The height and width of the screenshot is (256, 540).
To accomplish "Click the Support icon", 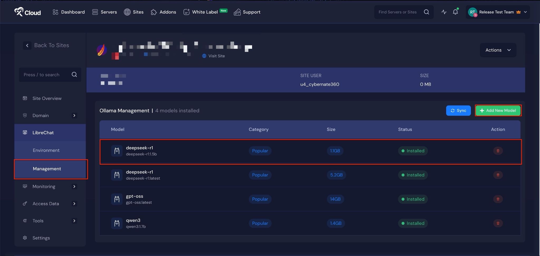I will tap(237, 12).
